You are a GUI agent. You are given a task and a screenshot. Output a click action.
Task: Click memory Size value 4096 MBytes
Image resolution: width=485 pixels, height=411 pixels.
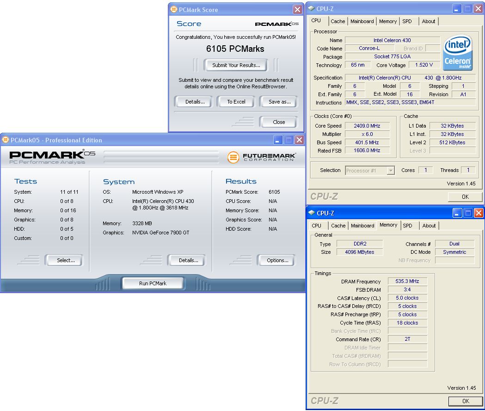pyautogui.click(x=360, y=252)
